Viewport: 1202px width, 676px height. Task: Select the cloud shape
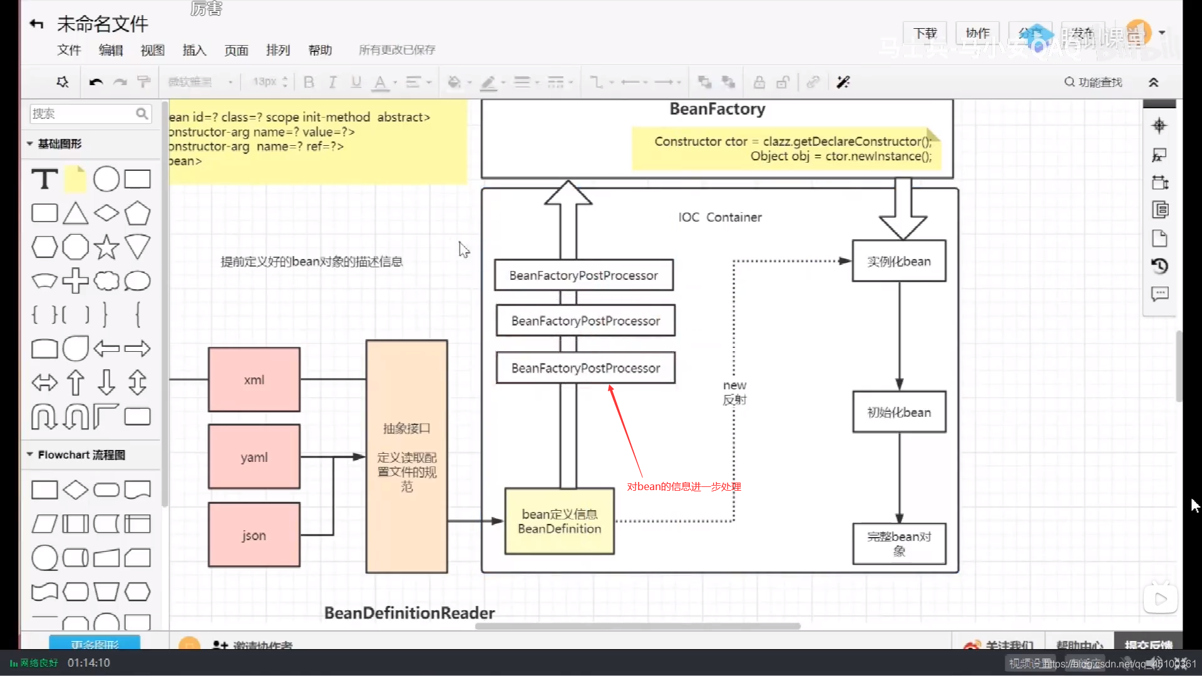click(106, 280)
